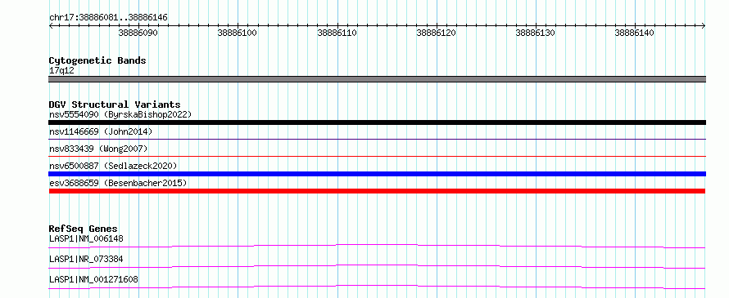Click ruler position label 38886140
This screenshot has width=729, height=298.
click(x=635, y=33)
